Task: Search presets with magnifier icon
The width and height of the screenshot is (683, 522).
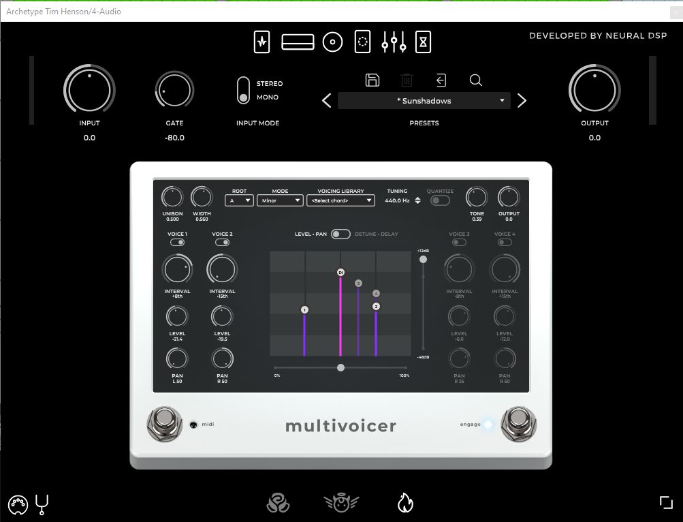Action: click(x=476, y=80)
